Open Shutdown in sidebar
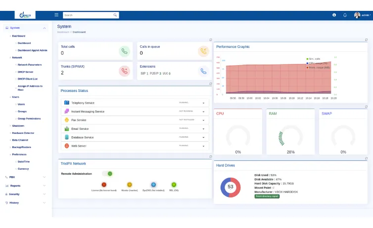373x228 pixels. point(18,126)
